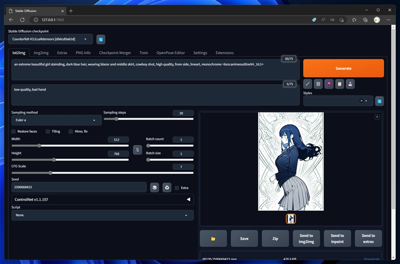Click into the negative prompt text box
The height and width of the screenshot is (264, 400).
point(155,95)
